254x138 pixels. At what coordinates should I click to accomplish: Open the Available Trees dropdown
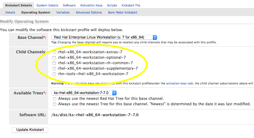(84, 93)
